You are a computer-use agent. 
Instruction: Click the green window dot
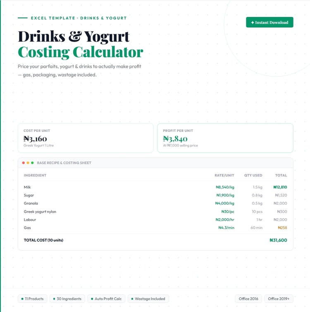coord(32,163)
